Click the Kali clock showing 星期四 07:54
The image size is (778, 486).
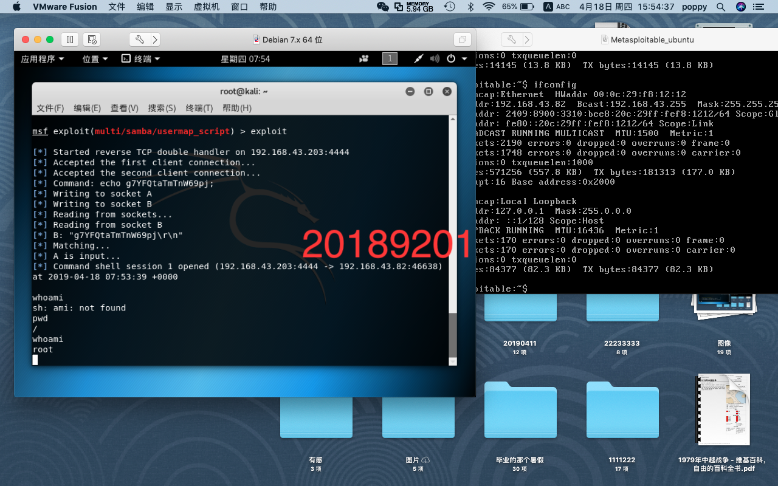[x=246, y=59]
